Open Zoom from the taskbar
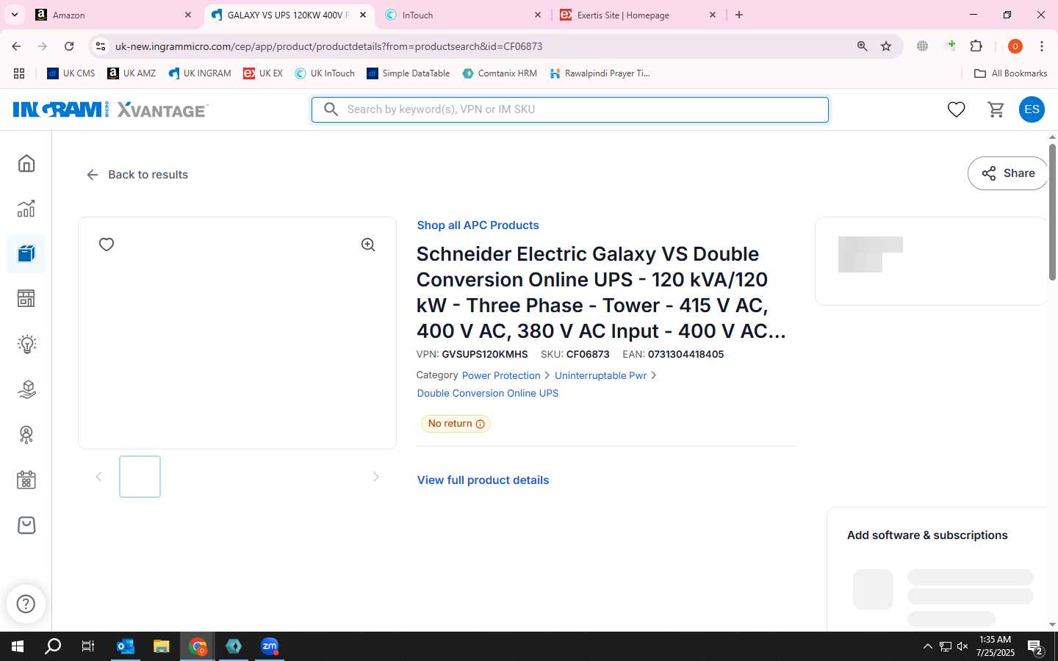The image size is (1058, 661). (270, 646)
